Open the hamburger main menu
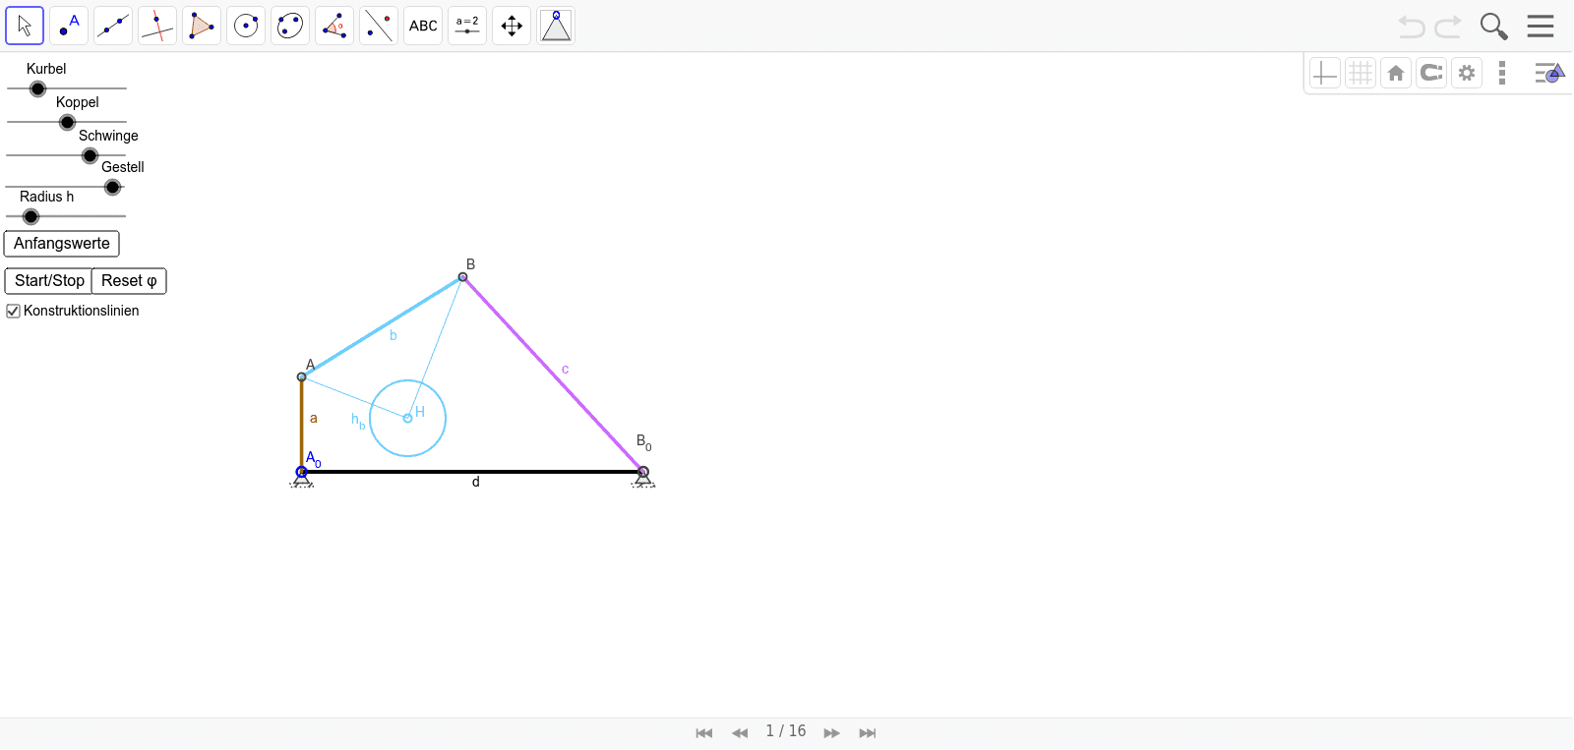 [1541, 26]
